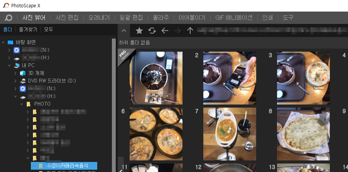This screenshot has width=348, height=172.
Task: Expand the DVD RW 드라이브 (D:) node
Action: coord(15,81)
